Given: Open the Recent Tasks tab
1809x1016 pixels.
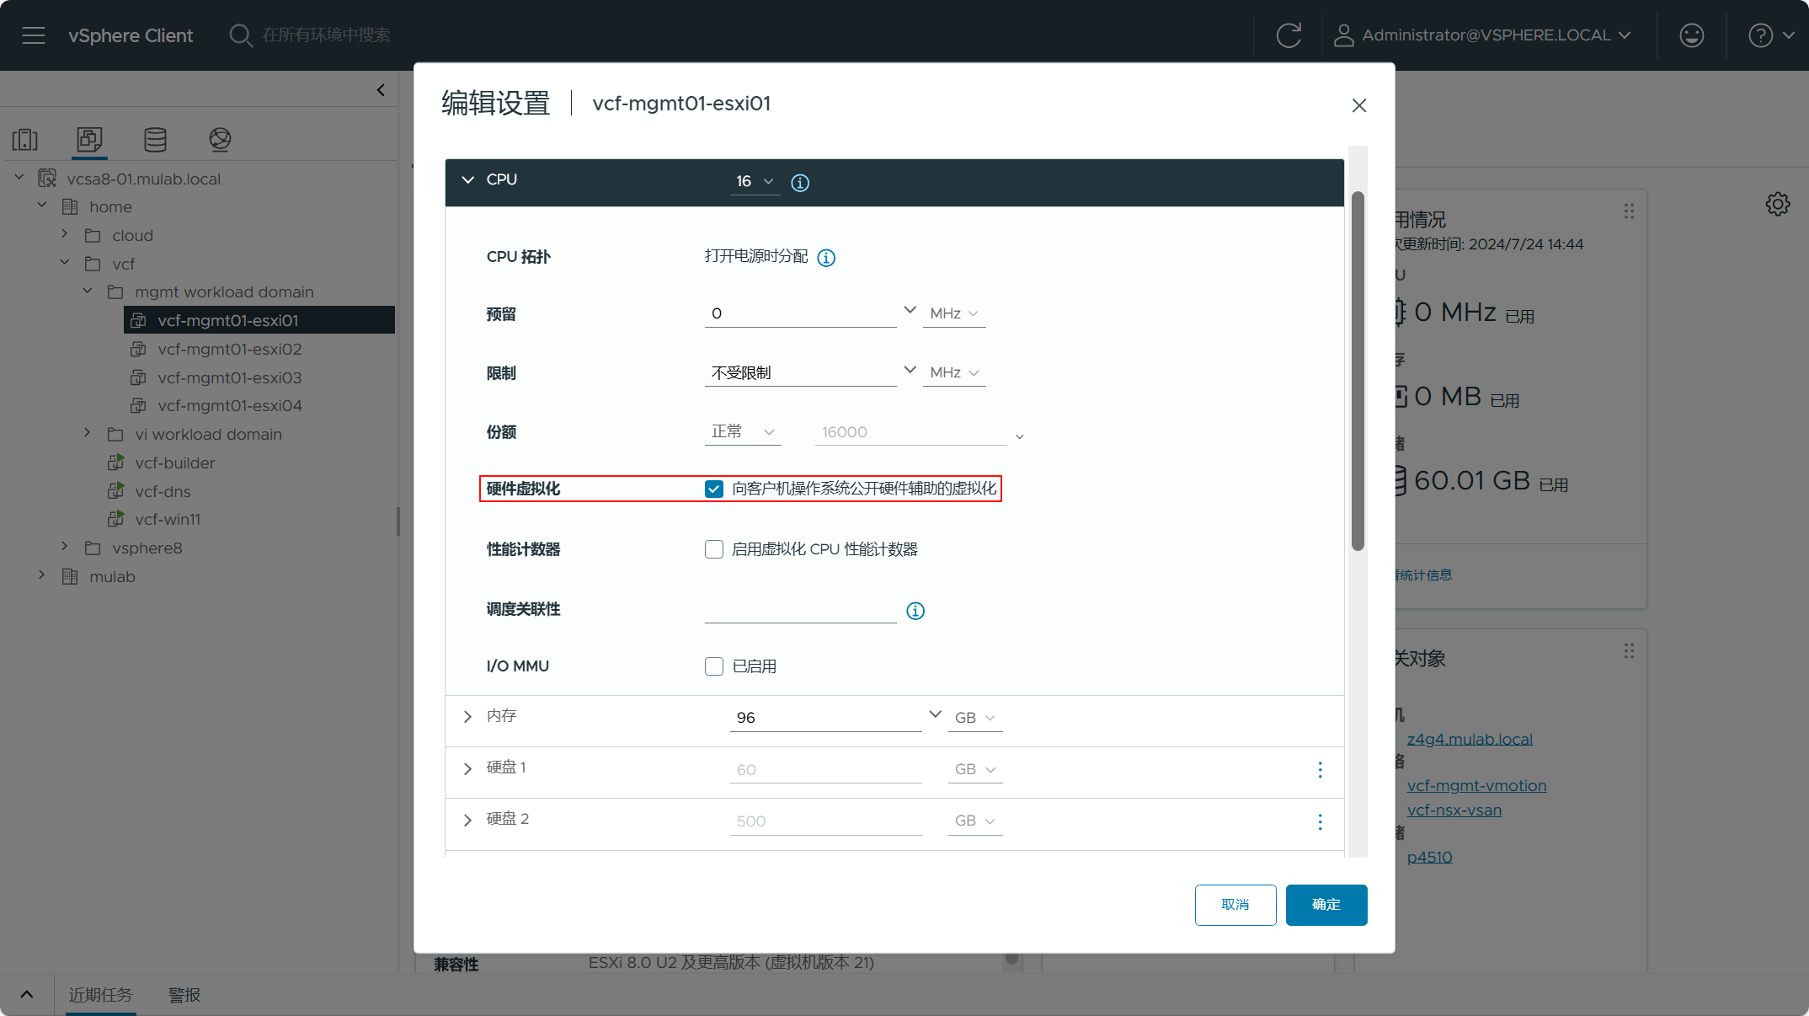Looking at the screenshot, I should pyautogui.click(x=100, y=995).
